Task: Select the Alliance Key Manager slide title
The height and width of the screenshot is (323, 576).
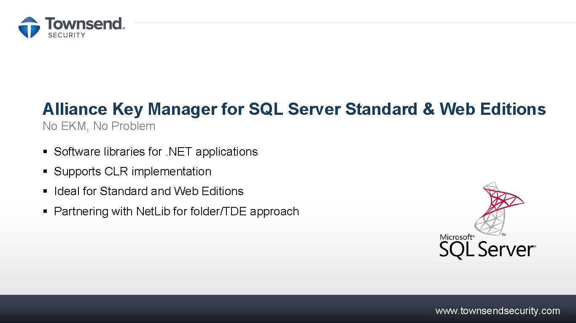Action: [294, 109]
